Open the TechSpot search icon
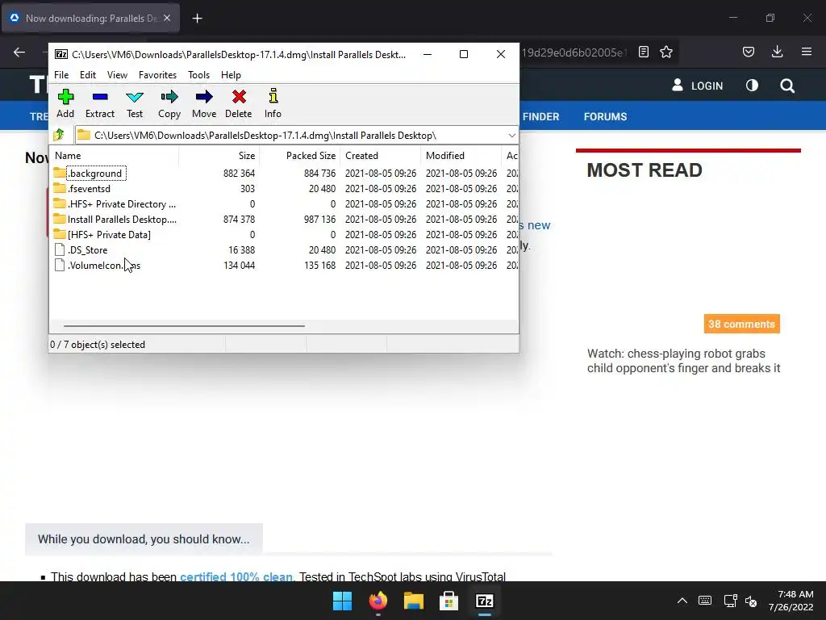The image size is (826, 620). pyautogui.click(x=787, y=86)
